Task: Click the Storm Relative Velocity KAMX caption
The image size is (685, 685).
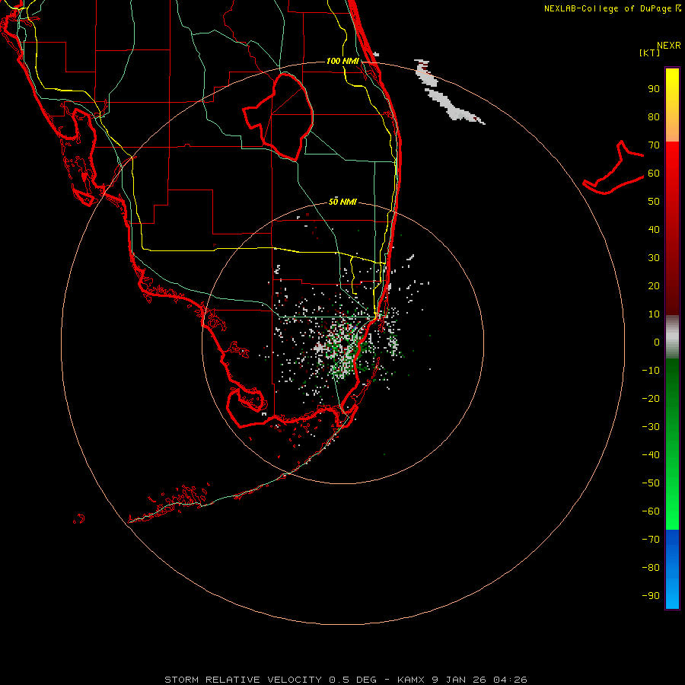Action: pyautogui.click(x=346, y=680)
